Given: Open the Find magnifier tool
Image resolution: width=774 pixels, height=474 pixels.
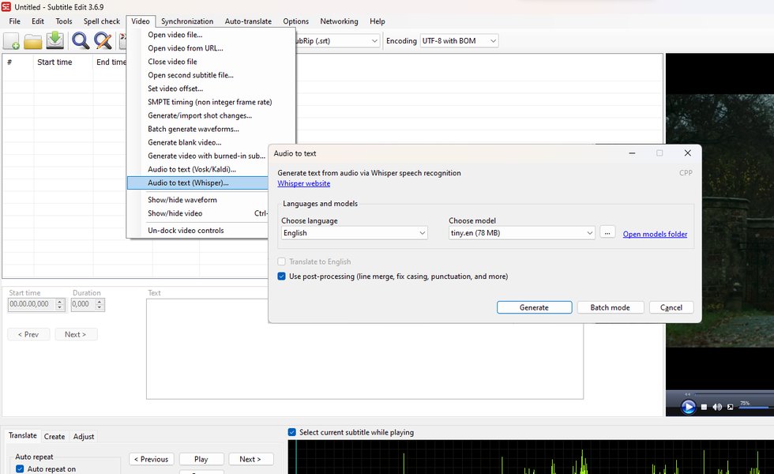Looking at the screenshot, I should click(x=81, y=40).
